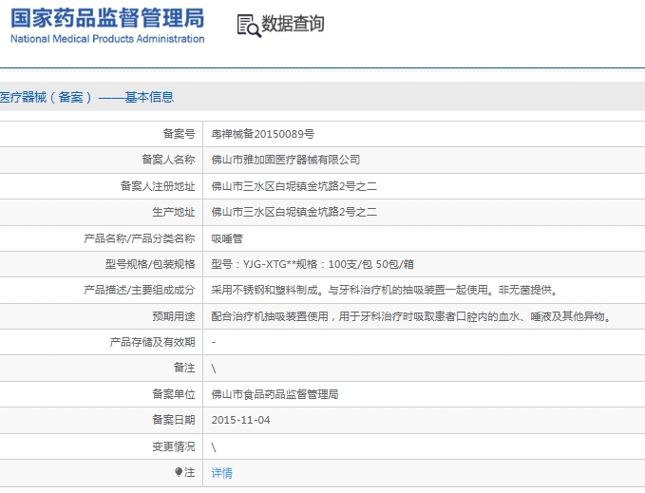
Task: Select 佛山市食品药品监督管理局 value
Action: pos(275,395)
